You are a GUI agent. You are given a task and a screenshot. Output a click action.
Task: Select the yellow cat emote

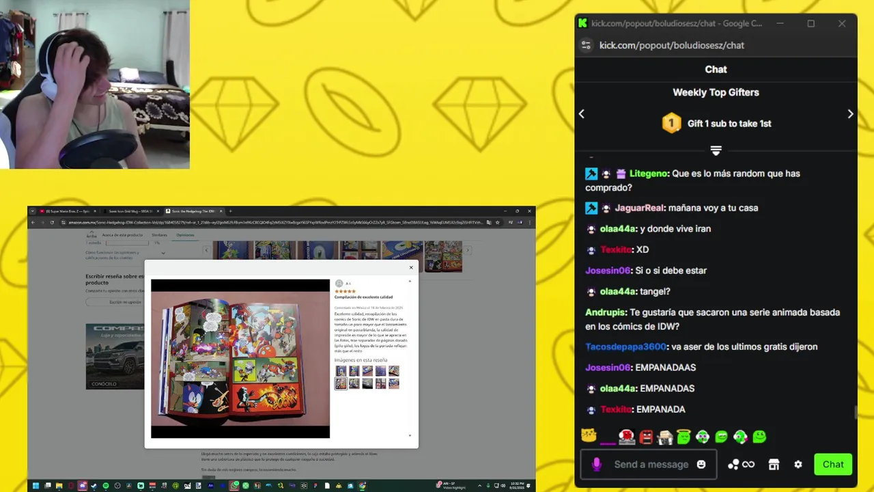click(x=589, y=436)
